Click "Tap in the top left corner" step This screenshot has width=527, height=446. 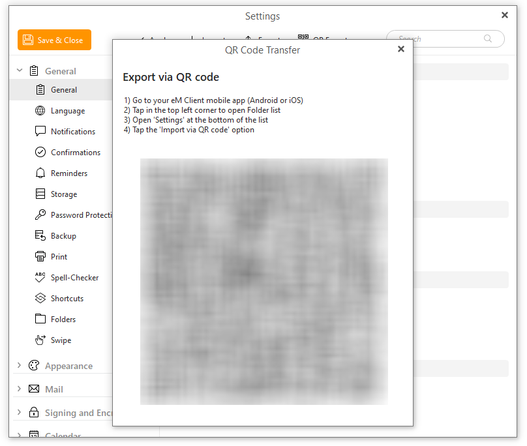click(202, 110)
